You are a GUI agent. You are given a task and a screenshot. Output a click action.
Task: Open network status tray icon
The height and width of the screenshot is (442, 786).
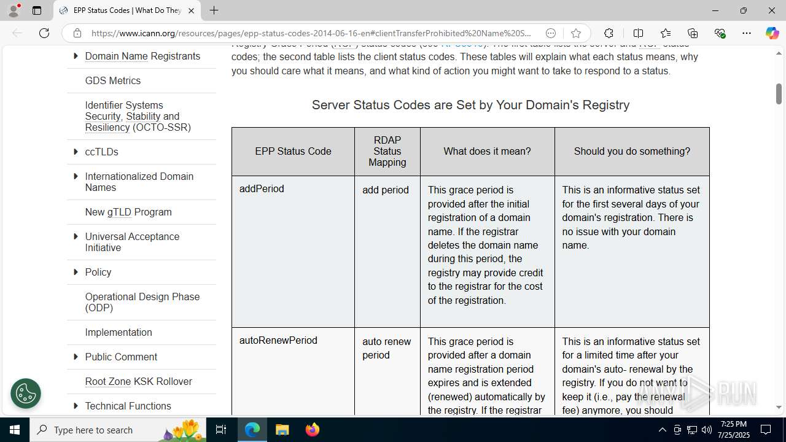[691, 430]
